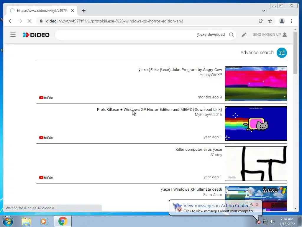Expand the tab search chevron
The width and height of the screenshot is (302, 227).
pyautogui.click(x=264, y=11)
